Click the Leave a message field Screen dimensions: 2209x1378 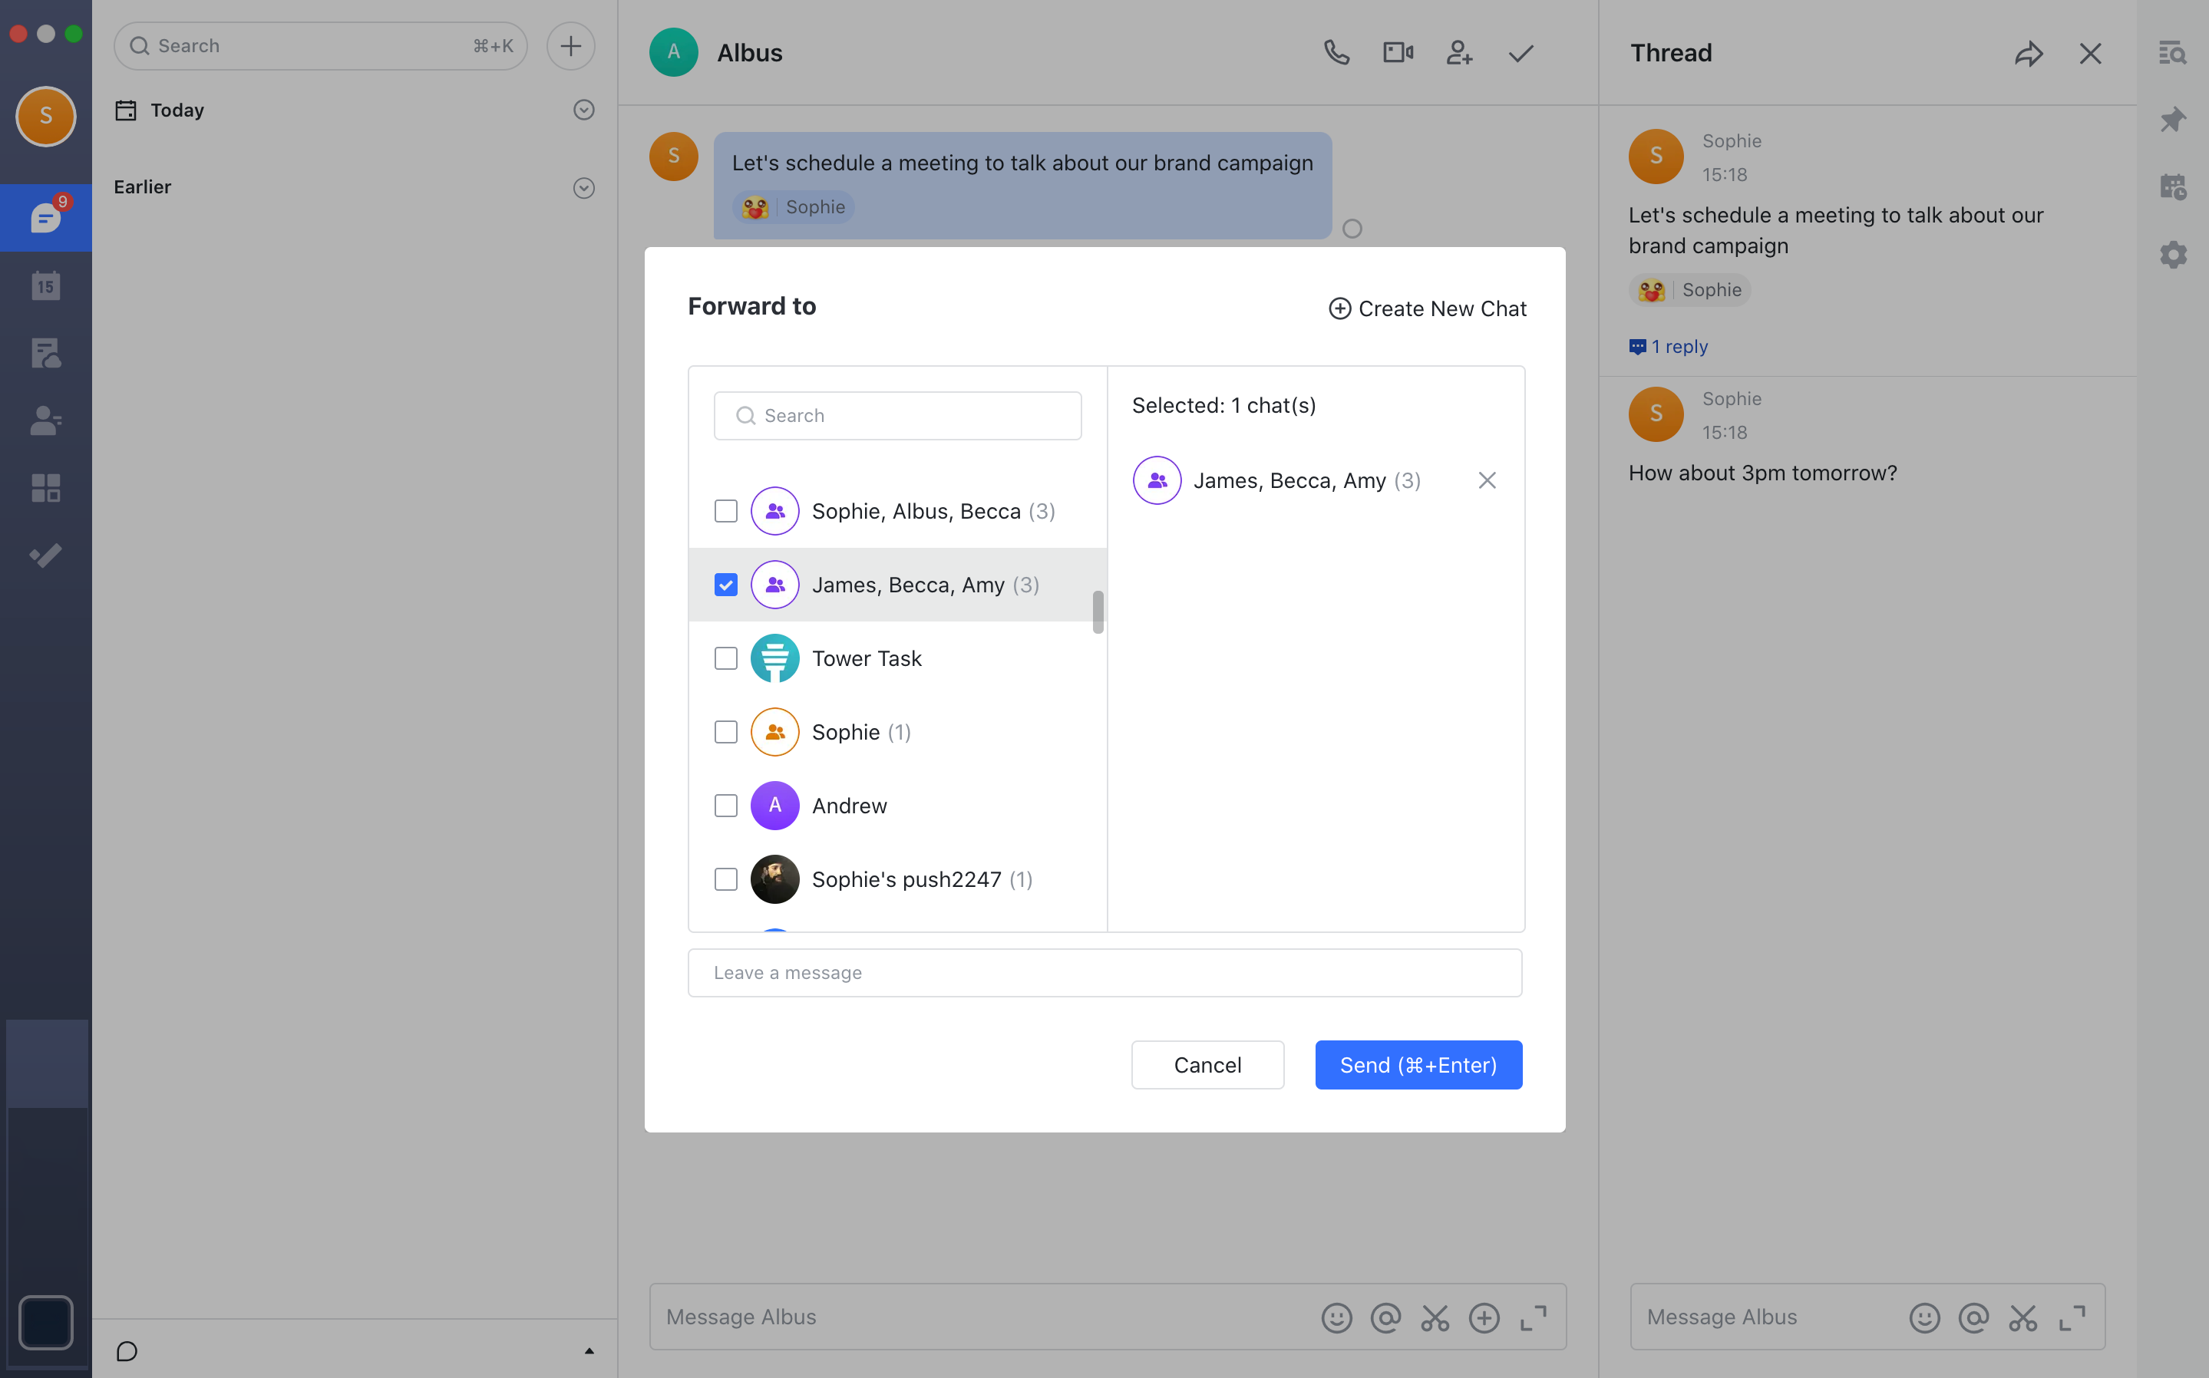coord(1104,972)
